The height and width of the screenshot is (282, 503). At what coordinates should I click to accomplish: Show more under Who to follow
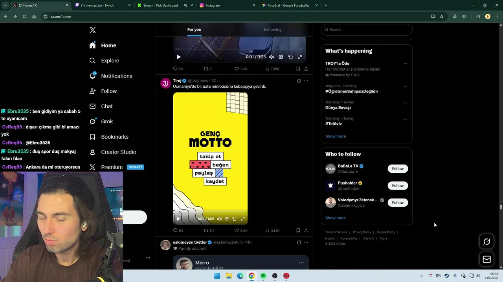pos(336,218)
